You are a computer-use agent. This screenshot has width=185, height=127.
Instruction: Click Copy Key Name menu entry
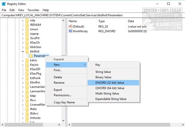66,102
